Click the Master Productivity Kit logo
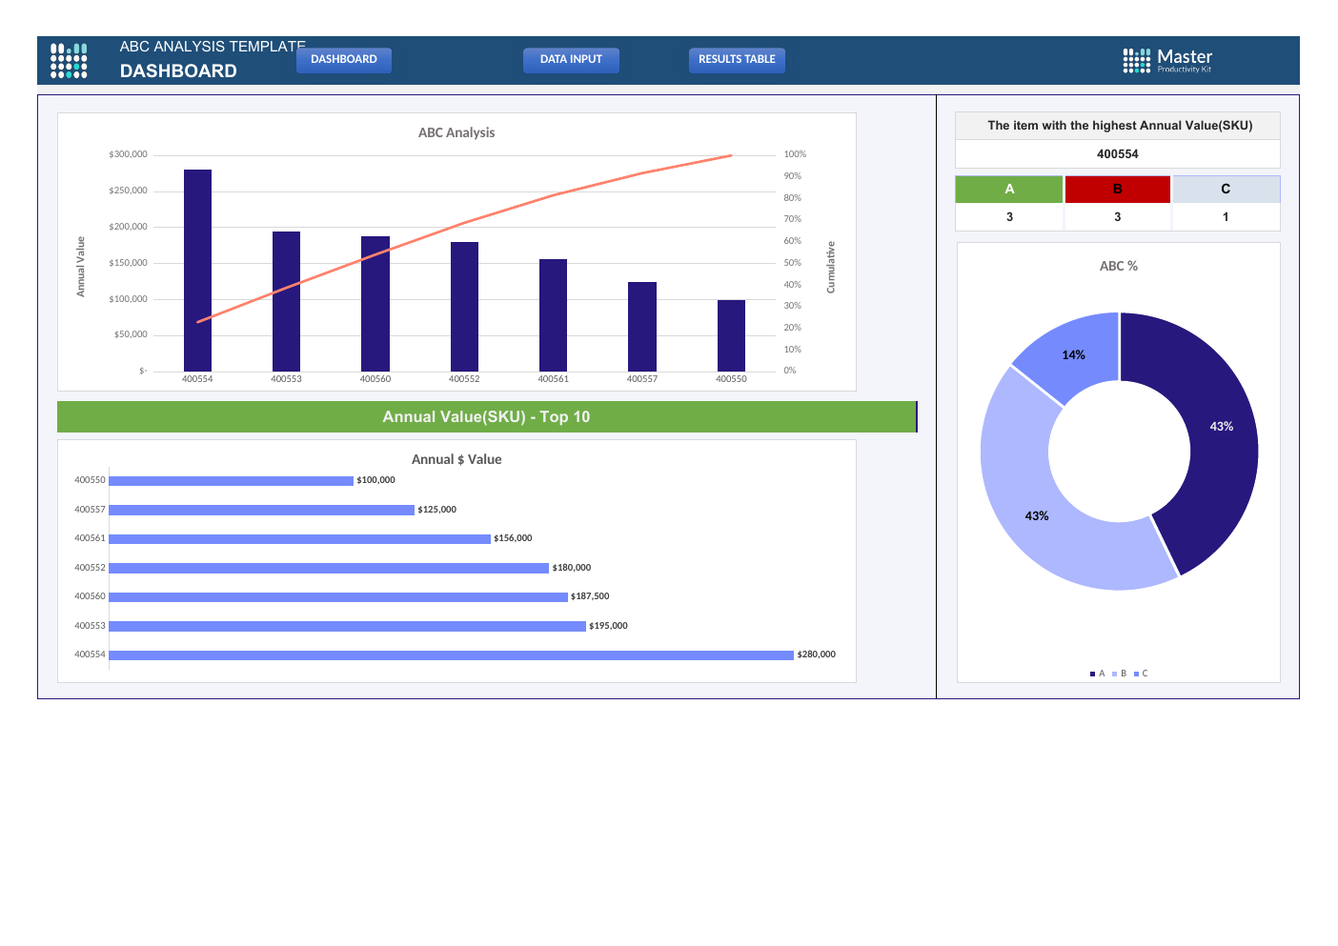The height and width of the screenshot is (946, 1338). tap(1167, 61)
